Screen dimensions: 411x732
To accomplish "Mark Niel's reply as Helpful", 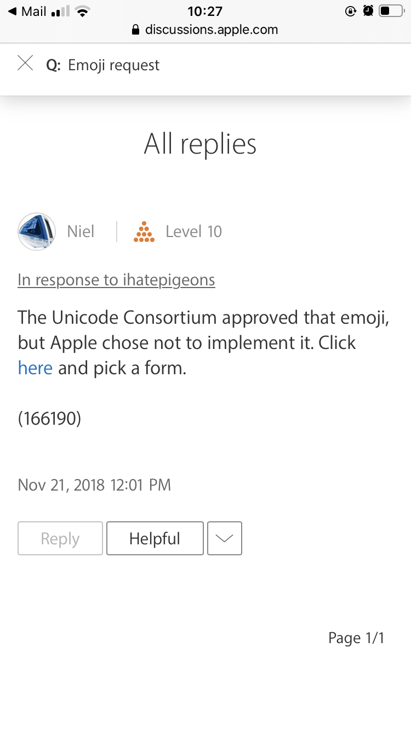I will click(x=155, y=538).
